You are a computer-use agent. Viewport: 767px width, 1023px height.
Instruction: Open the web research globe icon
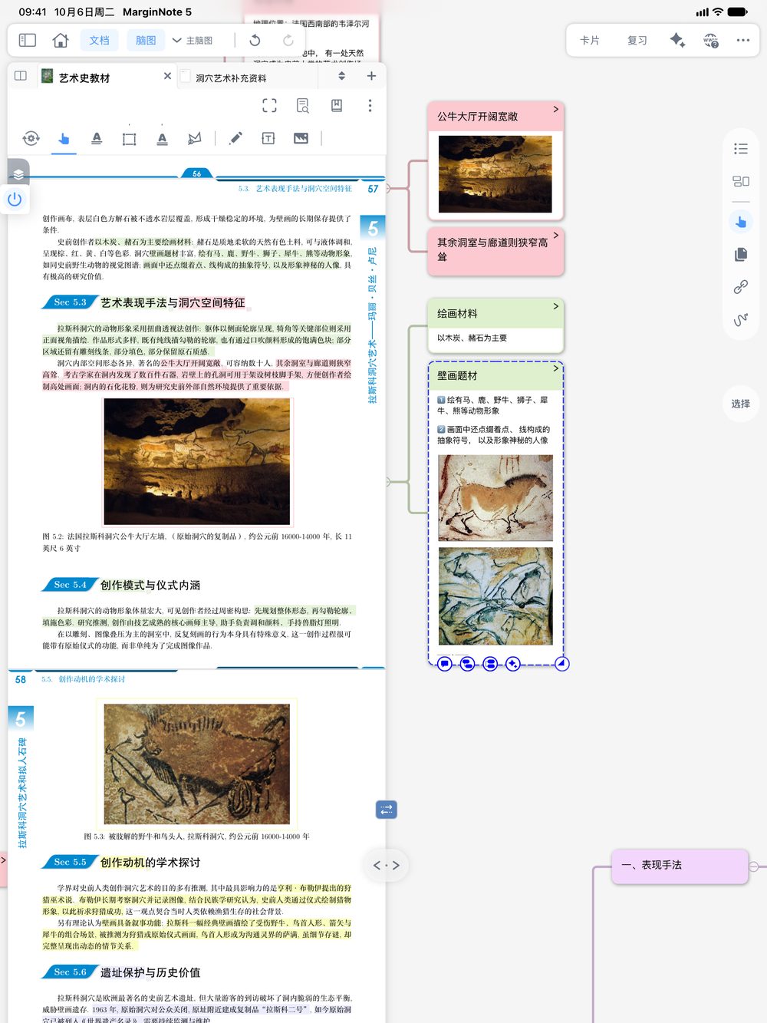711,40
